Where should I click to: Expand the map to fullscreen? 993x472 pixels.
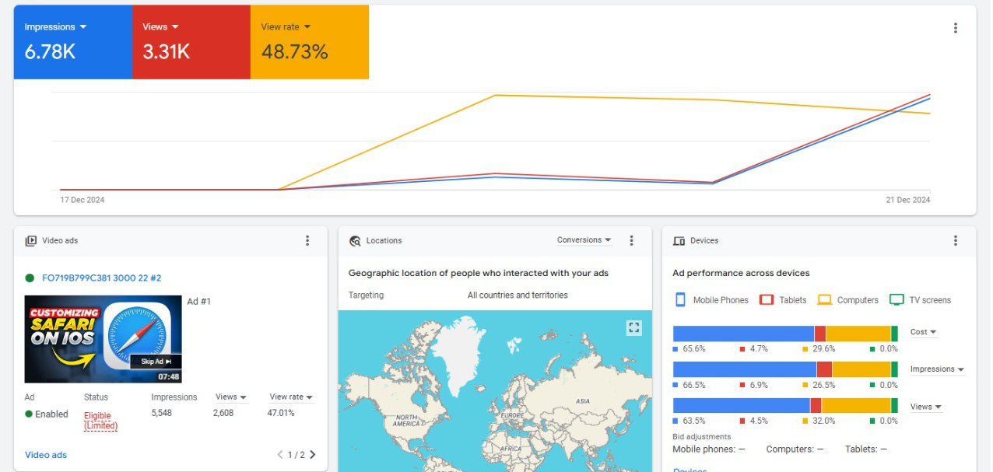point(633,328)
